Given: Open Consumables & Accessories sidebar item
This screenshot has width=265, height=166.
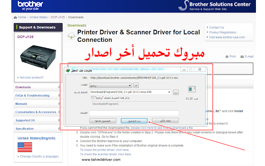Looking at the screenshot, I should click(36, 112).
